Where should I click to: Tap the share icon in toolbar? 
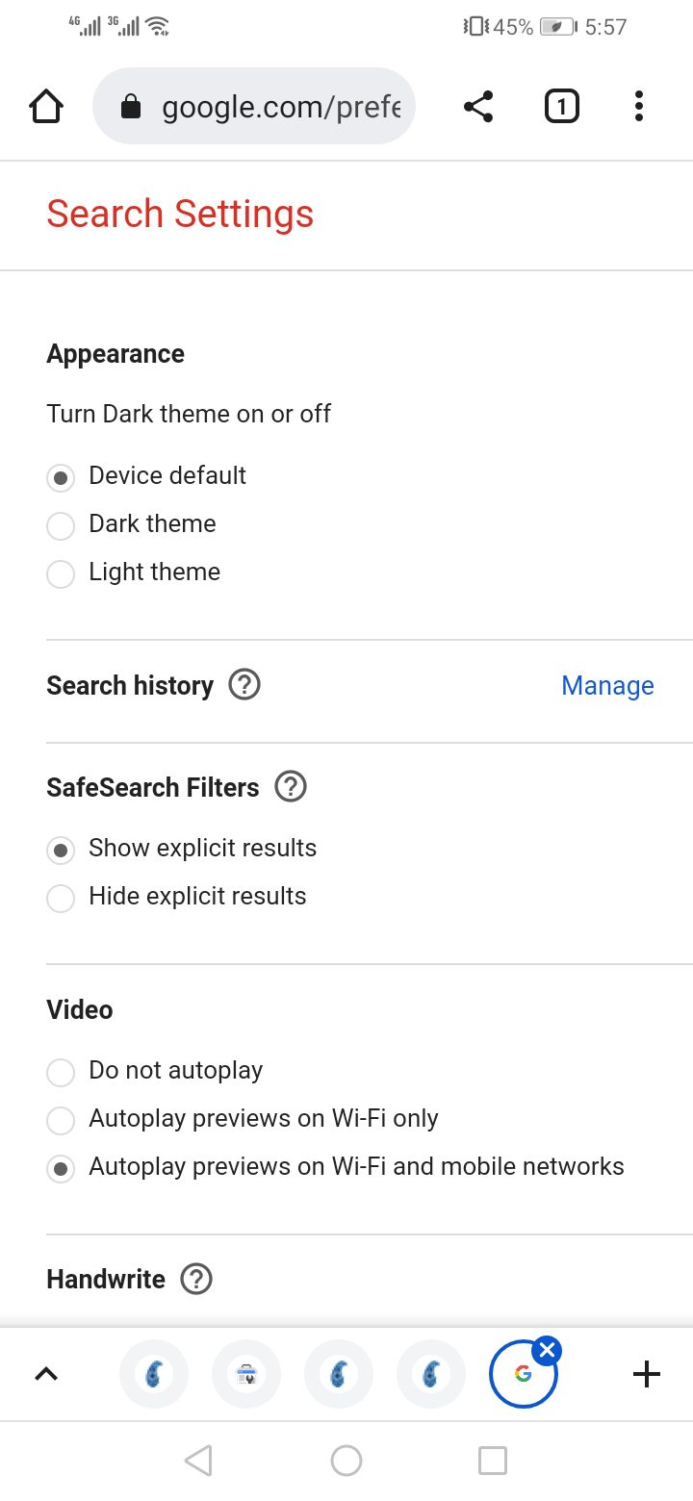tap(478, 107)
